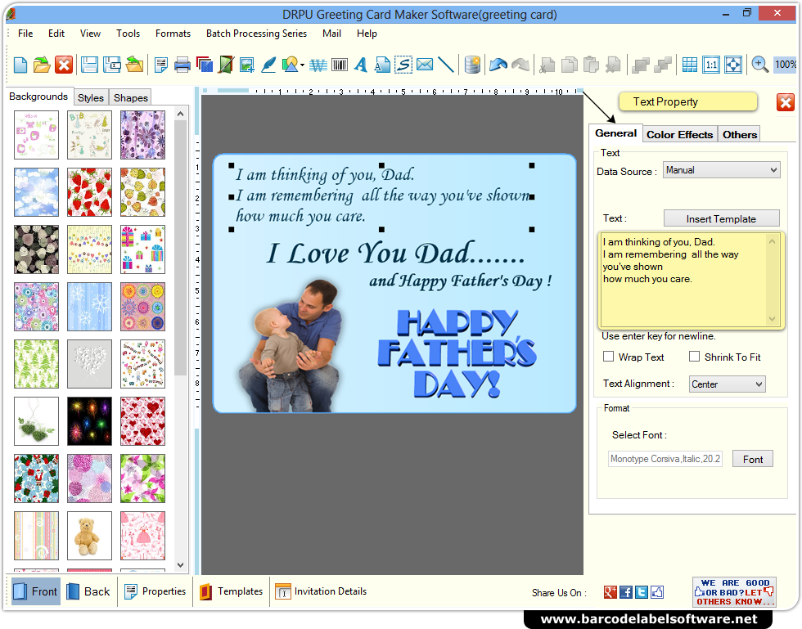802x629 pixels.
Task: Click the New blank document icon
Action: coord(20,65)
